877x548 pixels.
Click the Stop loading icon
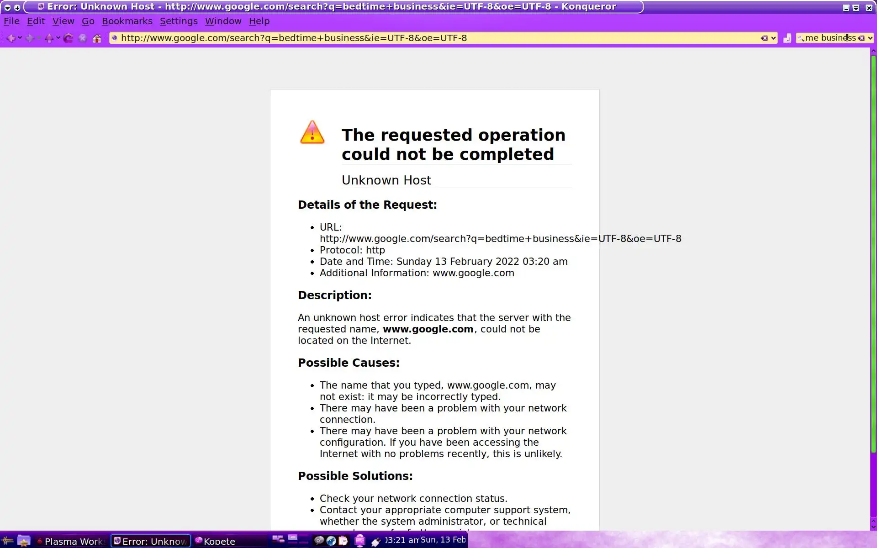coord(83,38)
